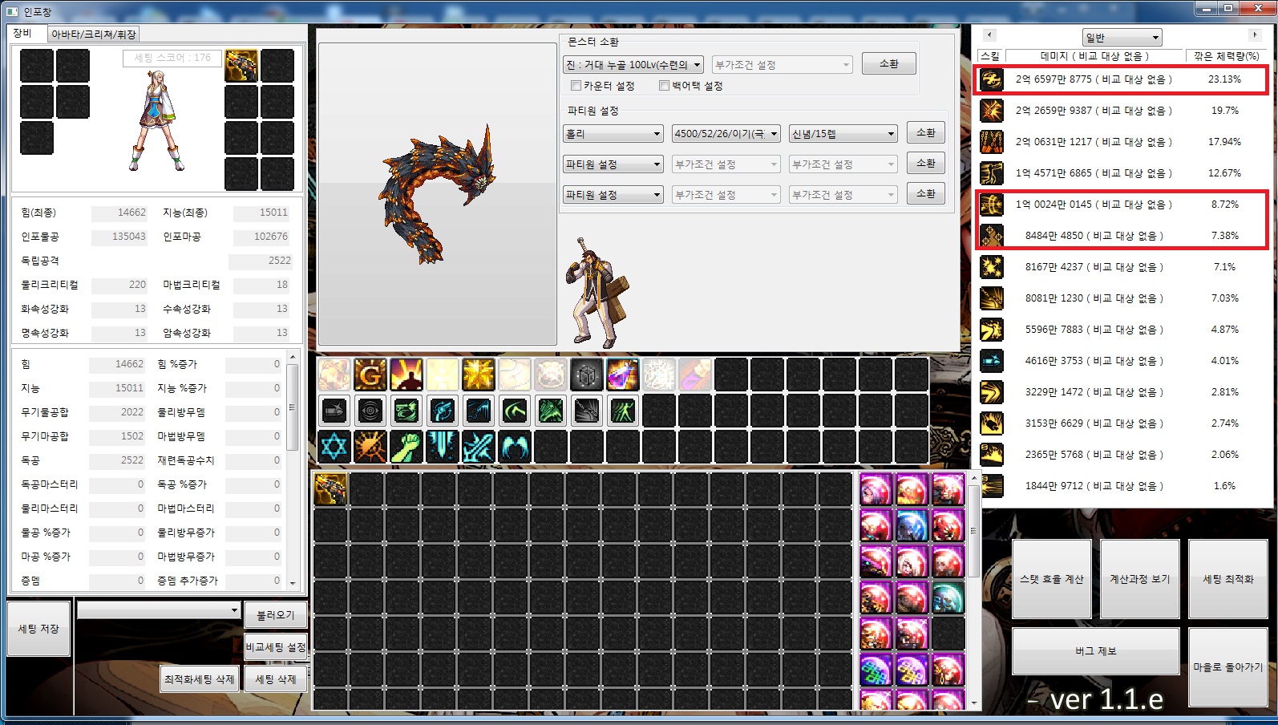This screenshot has height=725, width=1278.
Task: Click the golden G buff icon
Action: click(370, 375)
